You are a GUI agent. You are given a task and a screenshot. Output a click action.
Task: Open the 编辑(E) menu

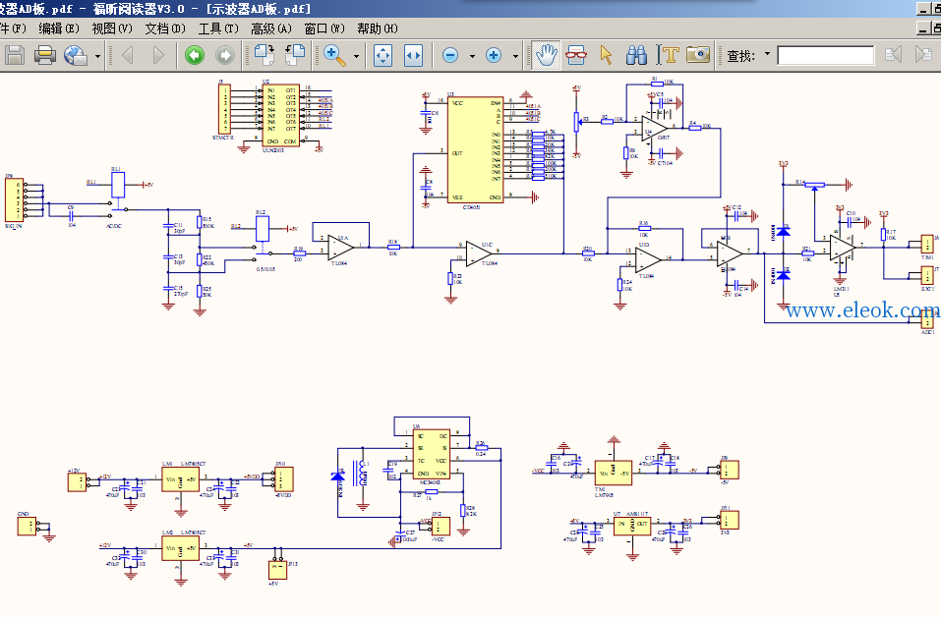tap(59, 28)
